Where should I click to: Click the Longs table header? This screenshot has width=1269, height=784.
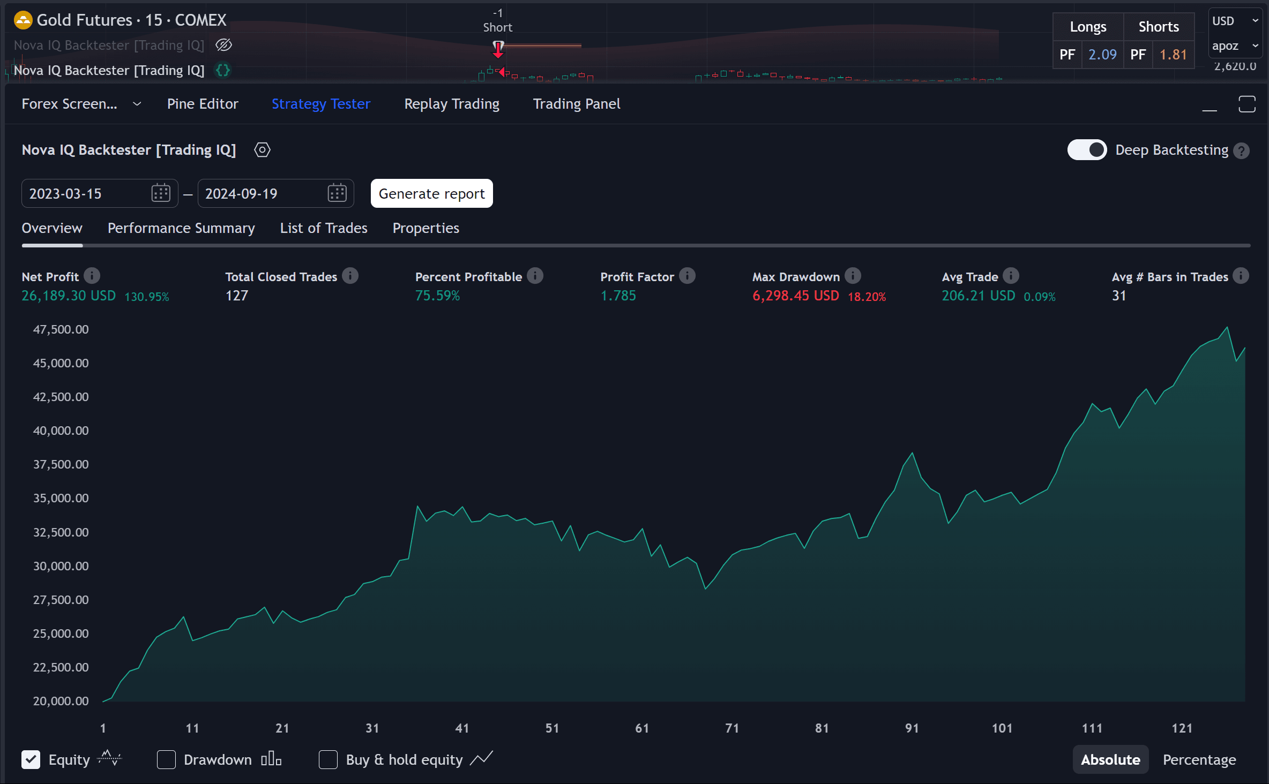pyautogui.click(x=1088, y=27)
